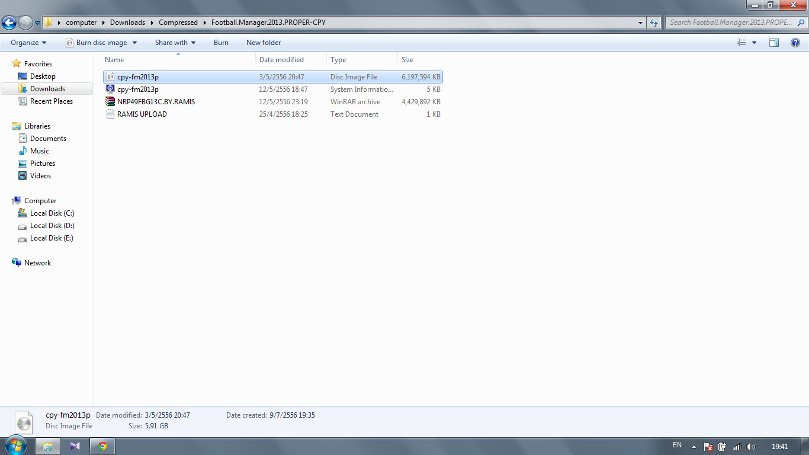809x455 pixels.
Task: Open Local Disk (D:)
Action: 52,226
